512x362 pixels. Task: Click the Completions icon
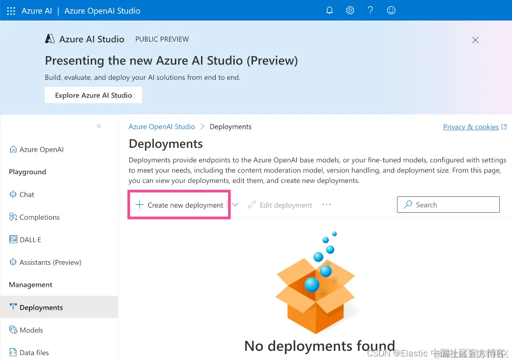pyautogui.click(x=13, y=216)
